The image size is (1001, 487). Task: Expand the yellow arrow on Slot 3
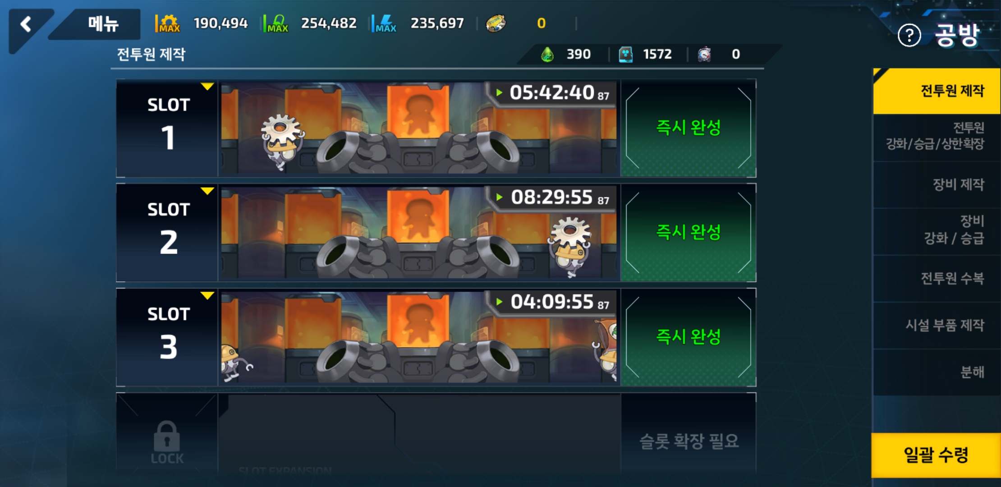(207, 296)
